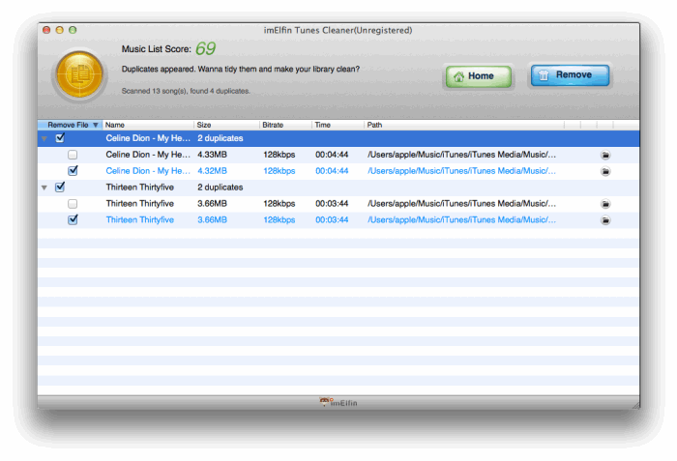Click 128kbps in unchecked Celine Dion row
Screen dimensions: 677x461
(279, 155)
